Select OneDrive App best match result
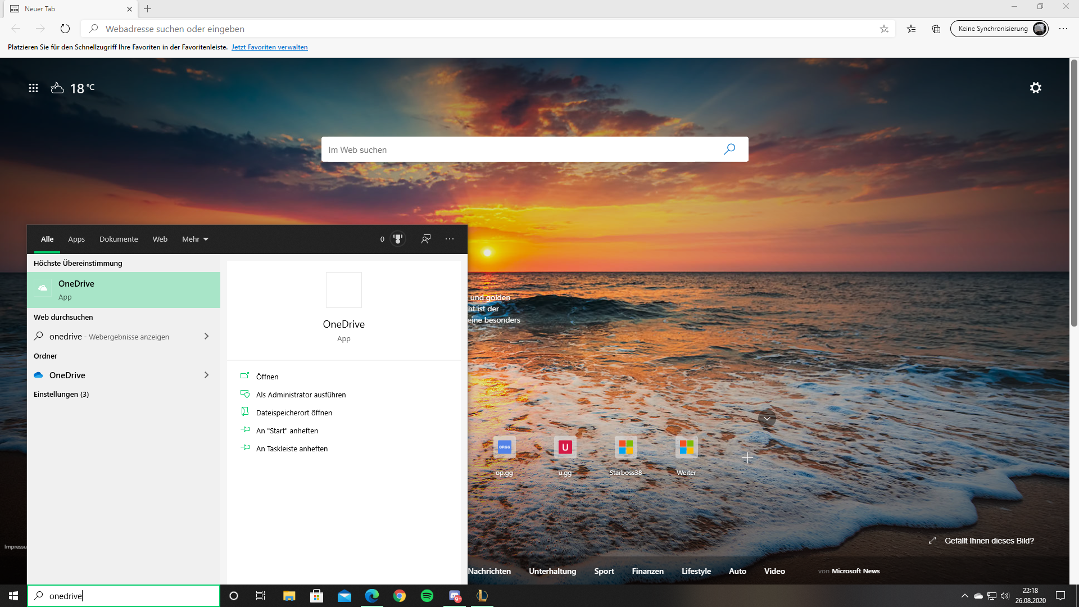Image resolution: width=1079 pixels, height=607 pixels. pos(124,290)
